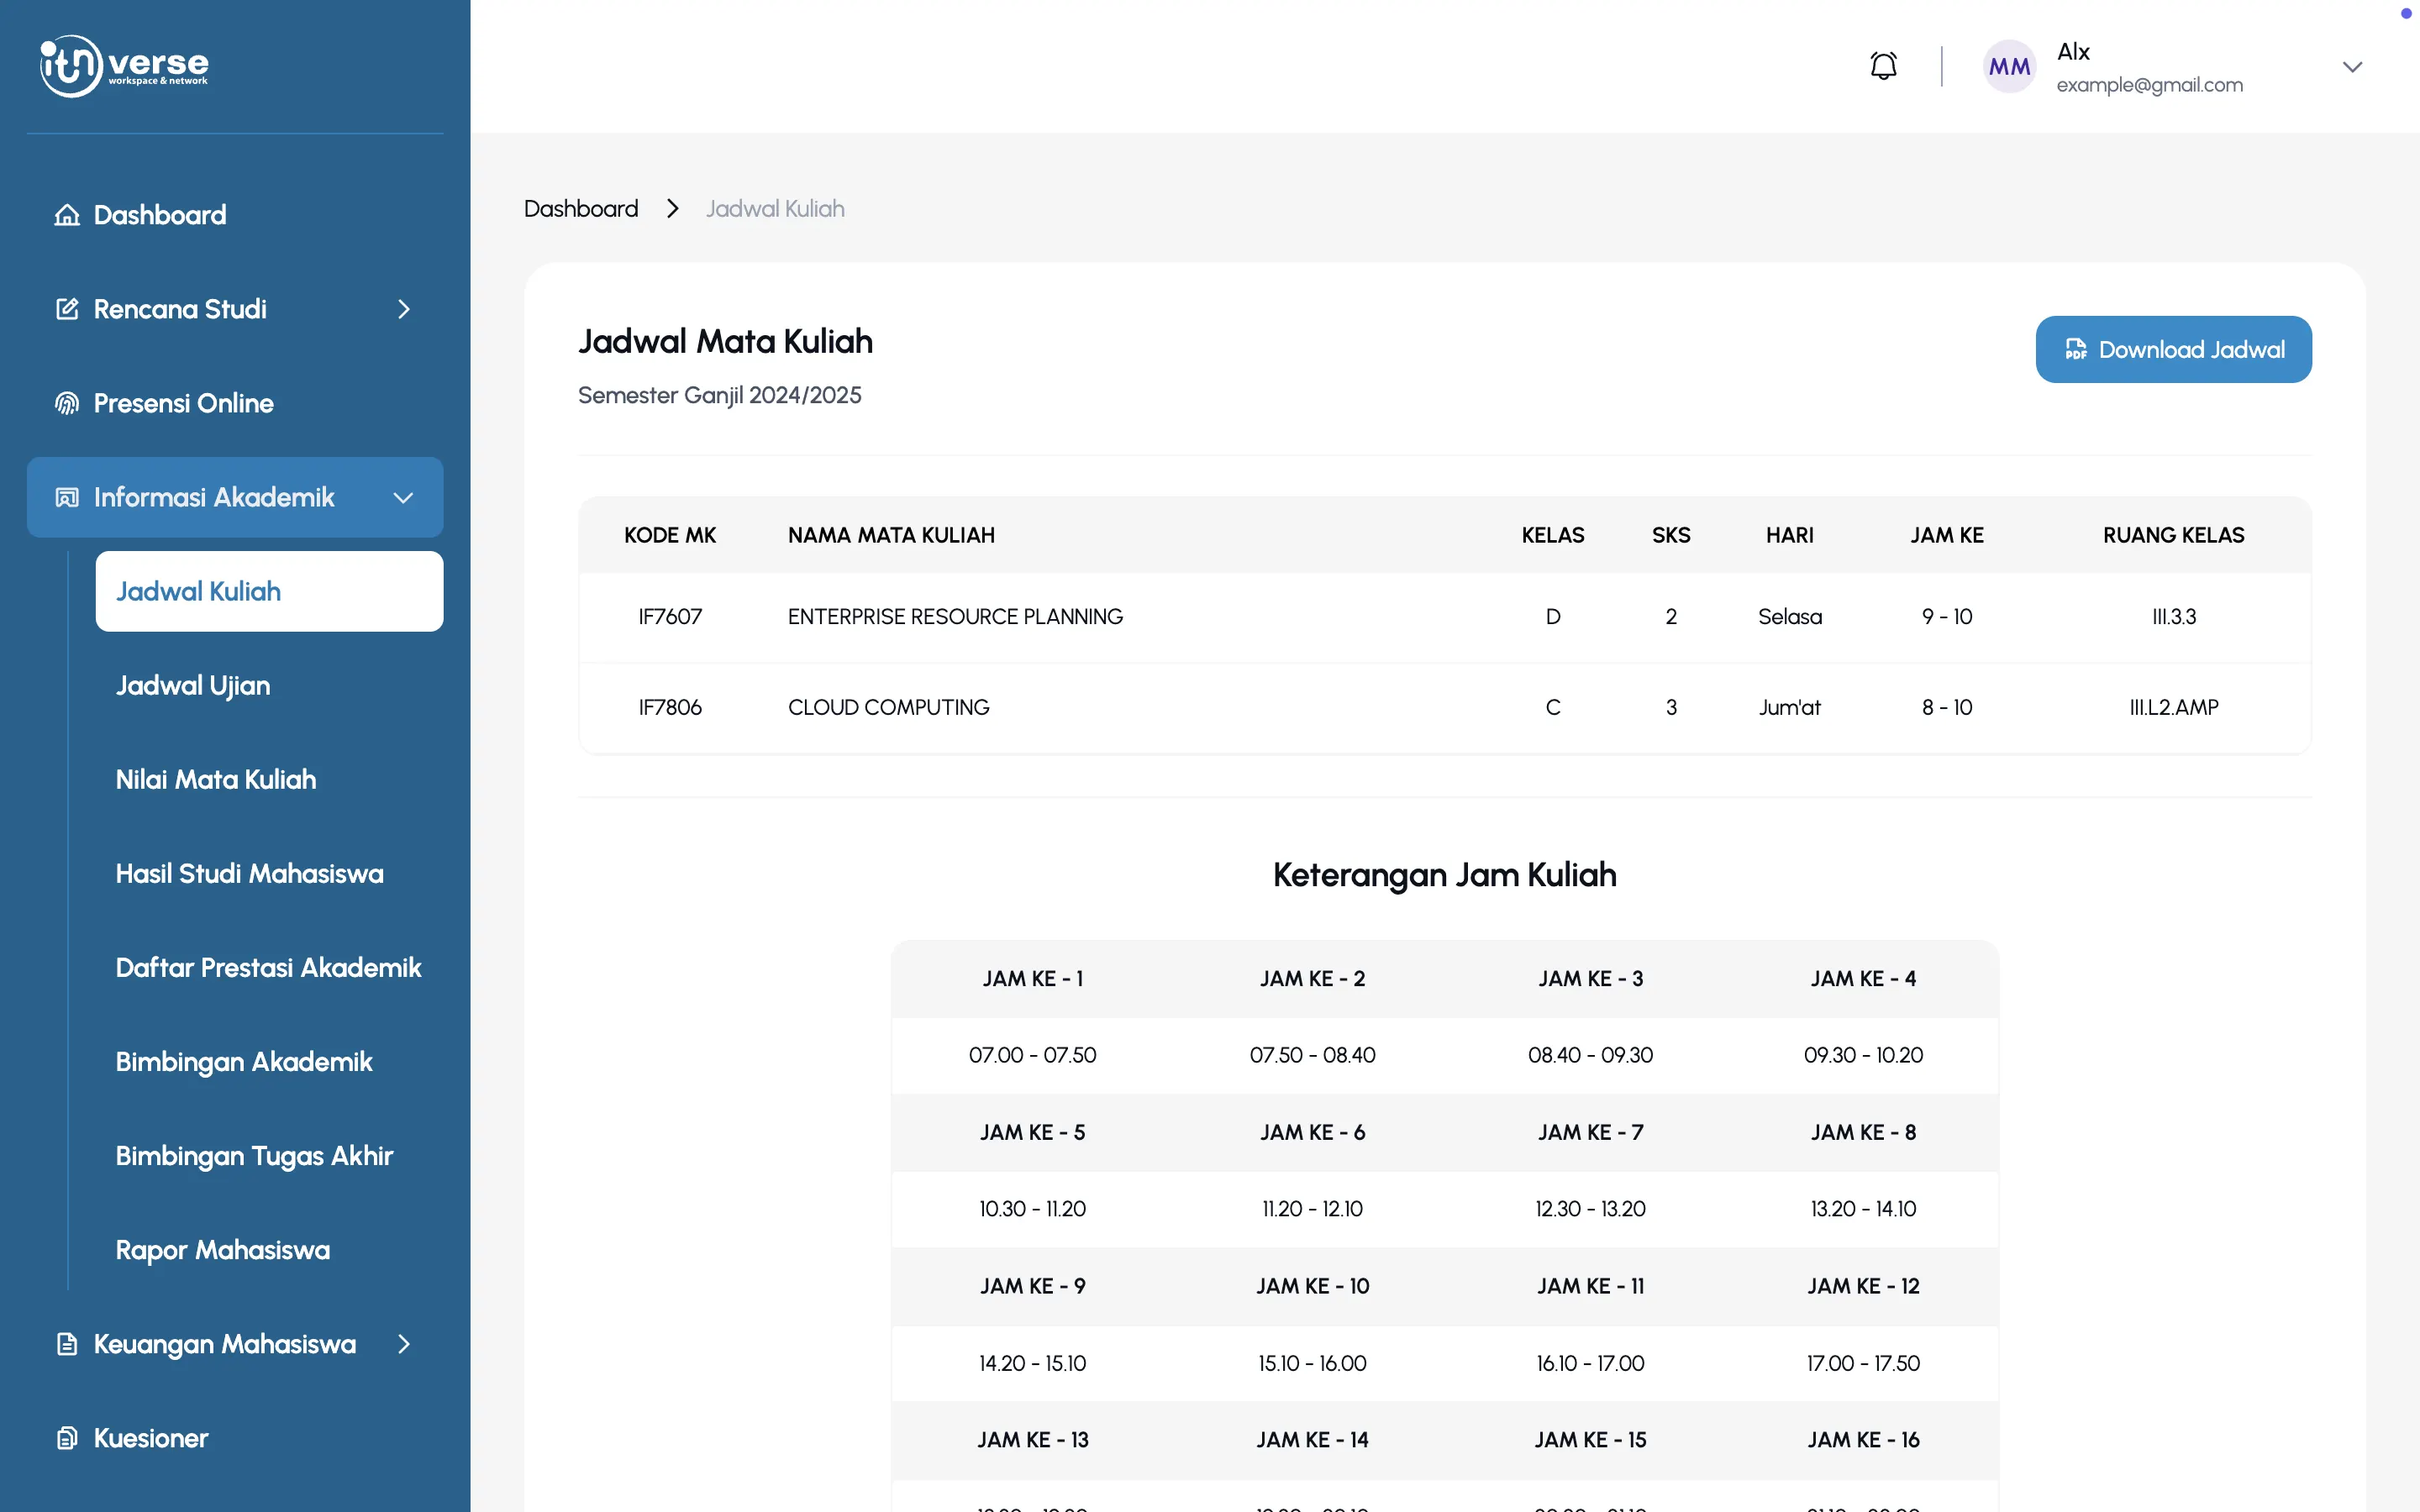2420x1512 pixels.
Task: Click the KODE MK column header
Action: 670,535
